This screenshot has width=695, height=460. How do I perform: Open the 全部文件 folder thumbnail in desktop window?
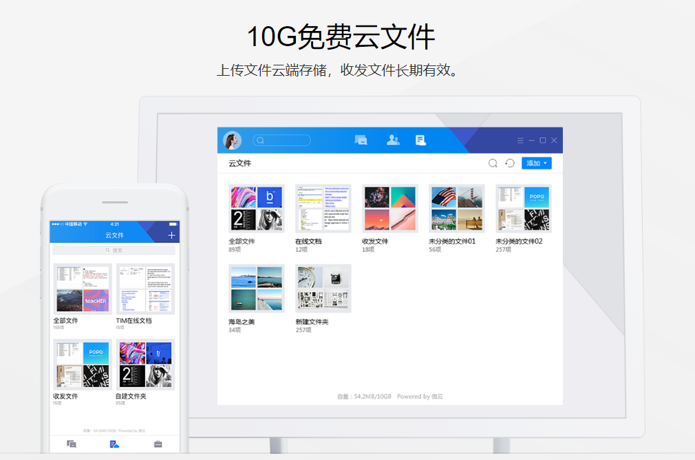256,209
